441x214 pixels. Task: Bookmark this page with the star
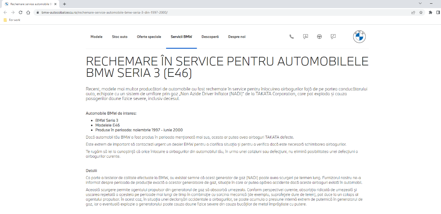[x=421, y=12]
